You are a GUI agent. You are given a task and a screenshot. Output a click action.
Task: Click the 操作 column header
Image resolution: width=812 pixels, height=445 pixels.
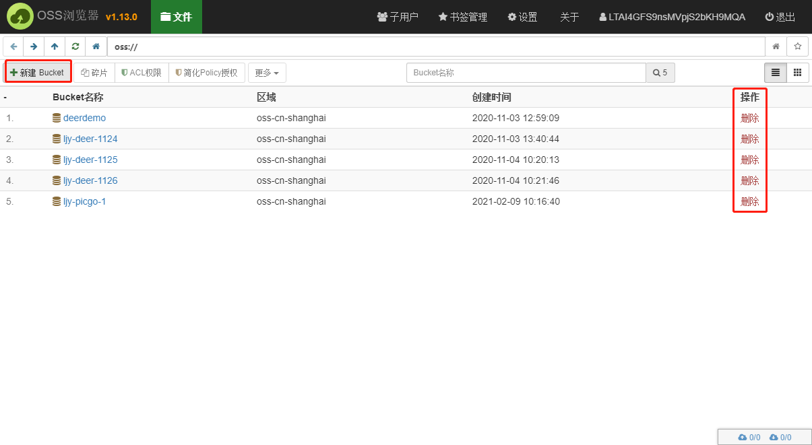coord(749,97)
